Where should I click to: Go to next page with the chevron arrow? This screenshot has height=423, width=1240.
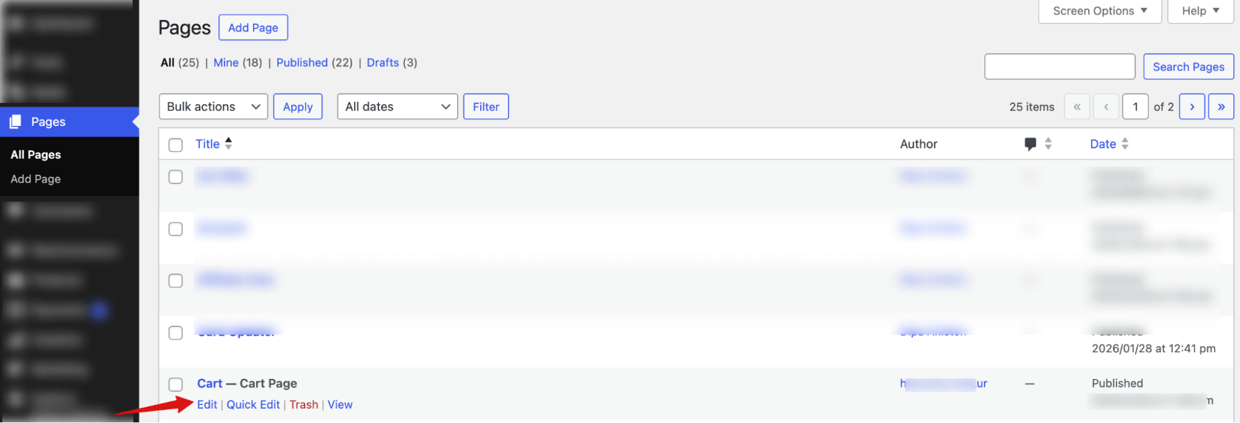[x=1192, y=106]
